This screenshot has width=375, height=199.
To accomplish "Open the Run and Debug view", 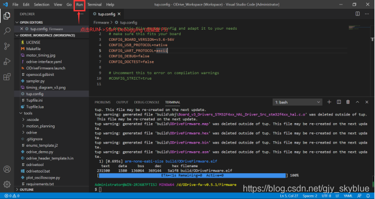I will click(x=7, y=62).
